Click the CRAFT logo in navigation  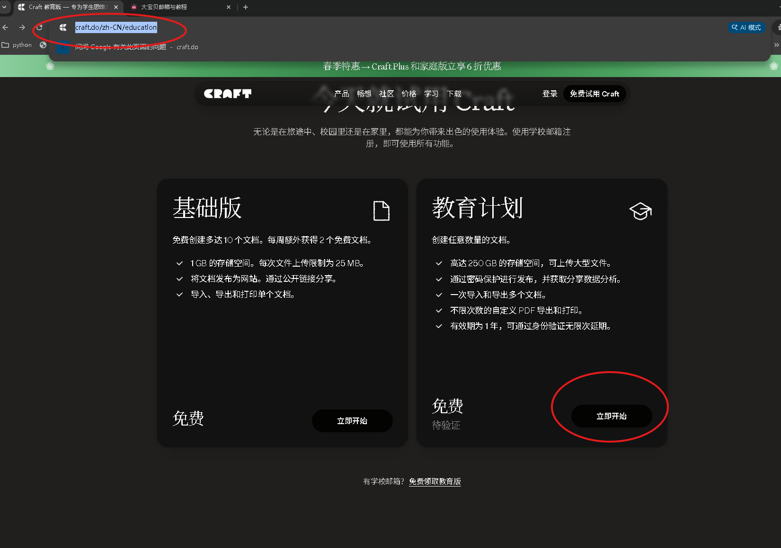click(228, 94)
